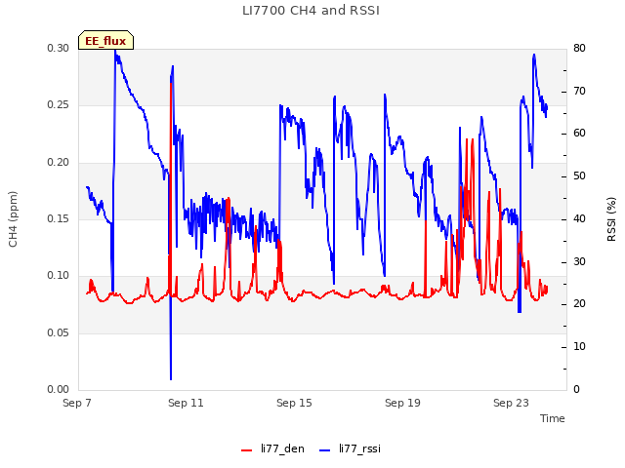
Task: Click the 0.25 left axis tick label
Action: point(59,105)
